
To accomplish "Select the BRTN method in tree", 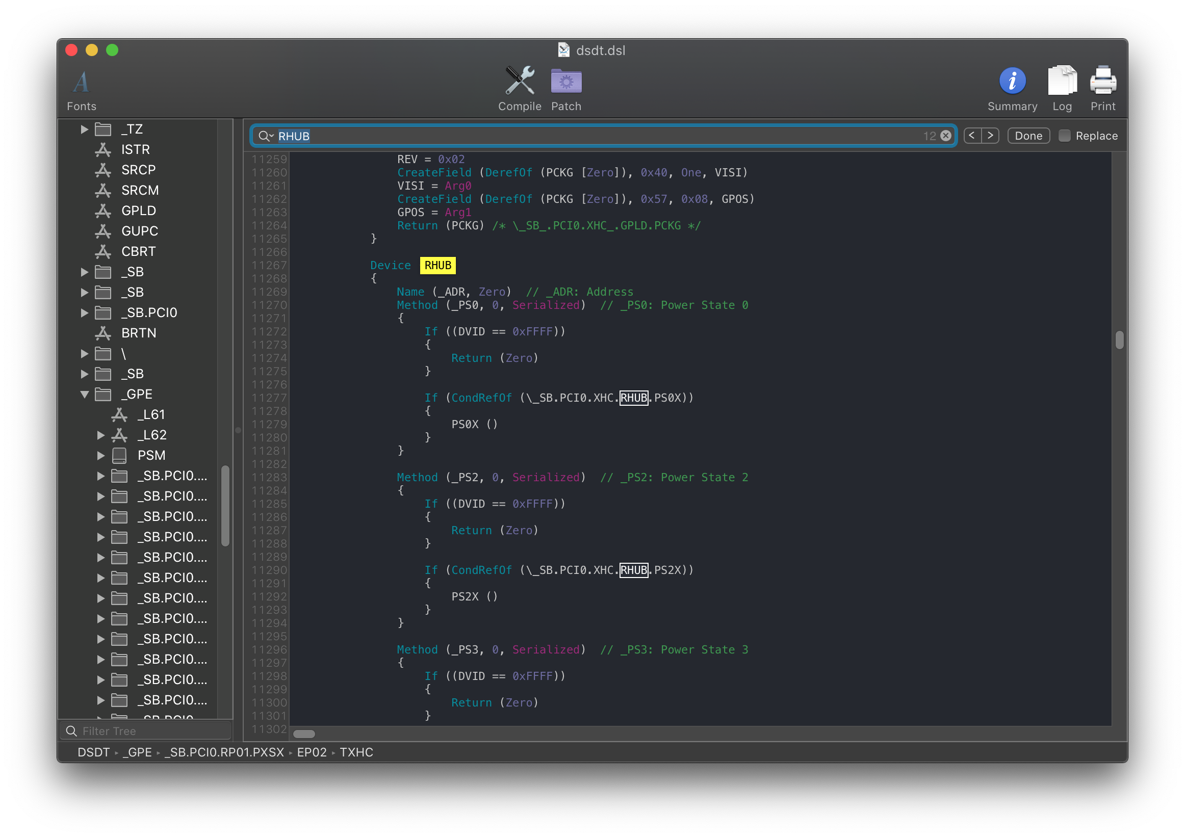I will 138,333.
